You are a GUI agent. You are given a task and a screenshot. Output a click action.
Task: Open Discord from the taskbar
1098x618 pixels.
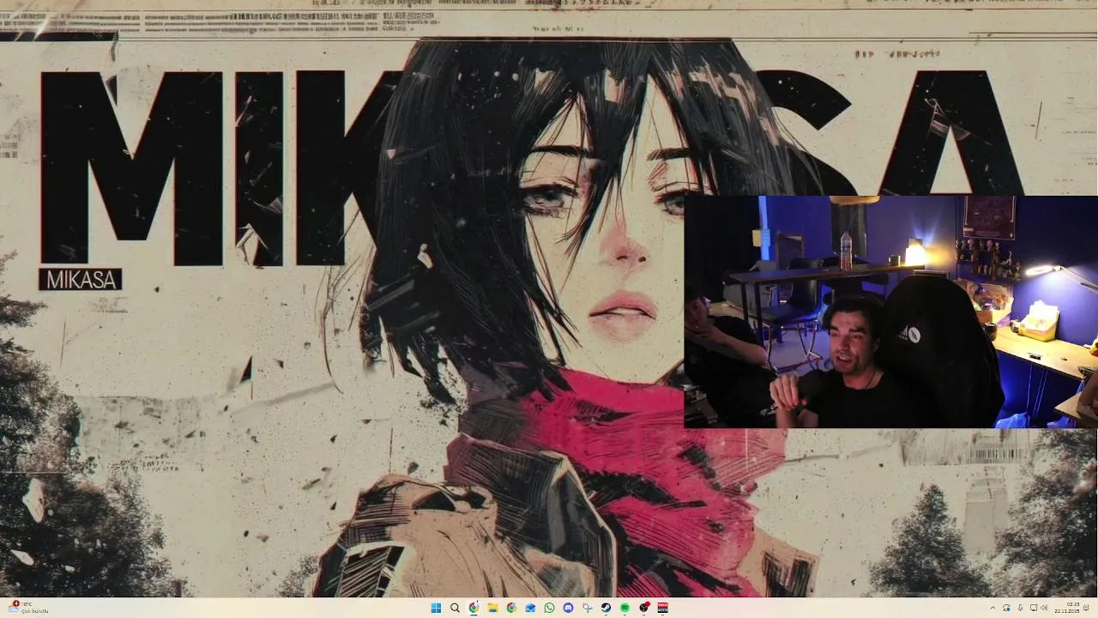[x=568, y=608]
